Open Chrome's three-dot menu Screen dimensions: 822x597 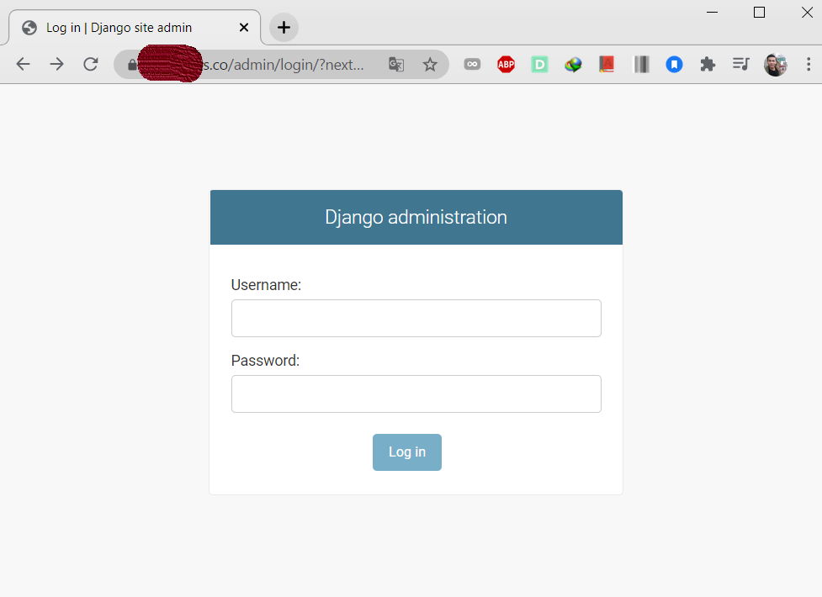809,65
